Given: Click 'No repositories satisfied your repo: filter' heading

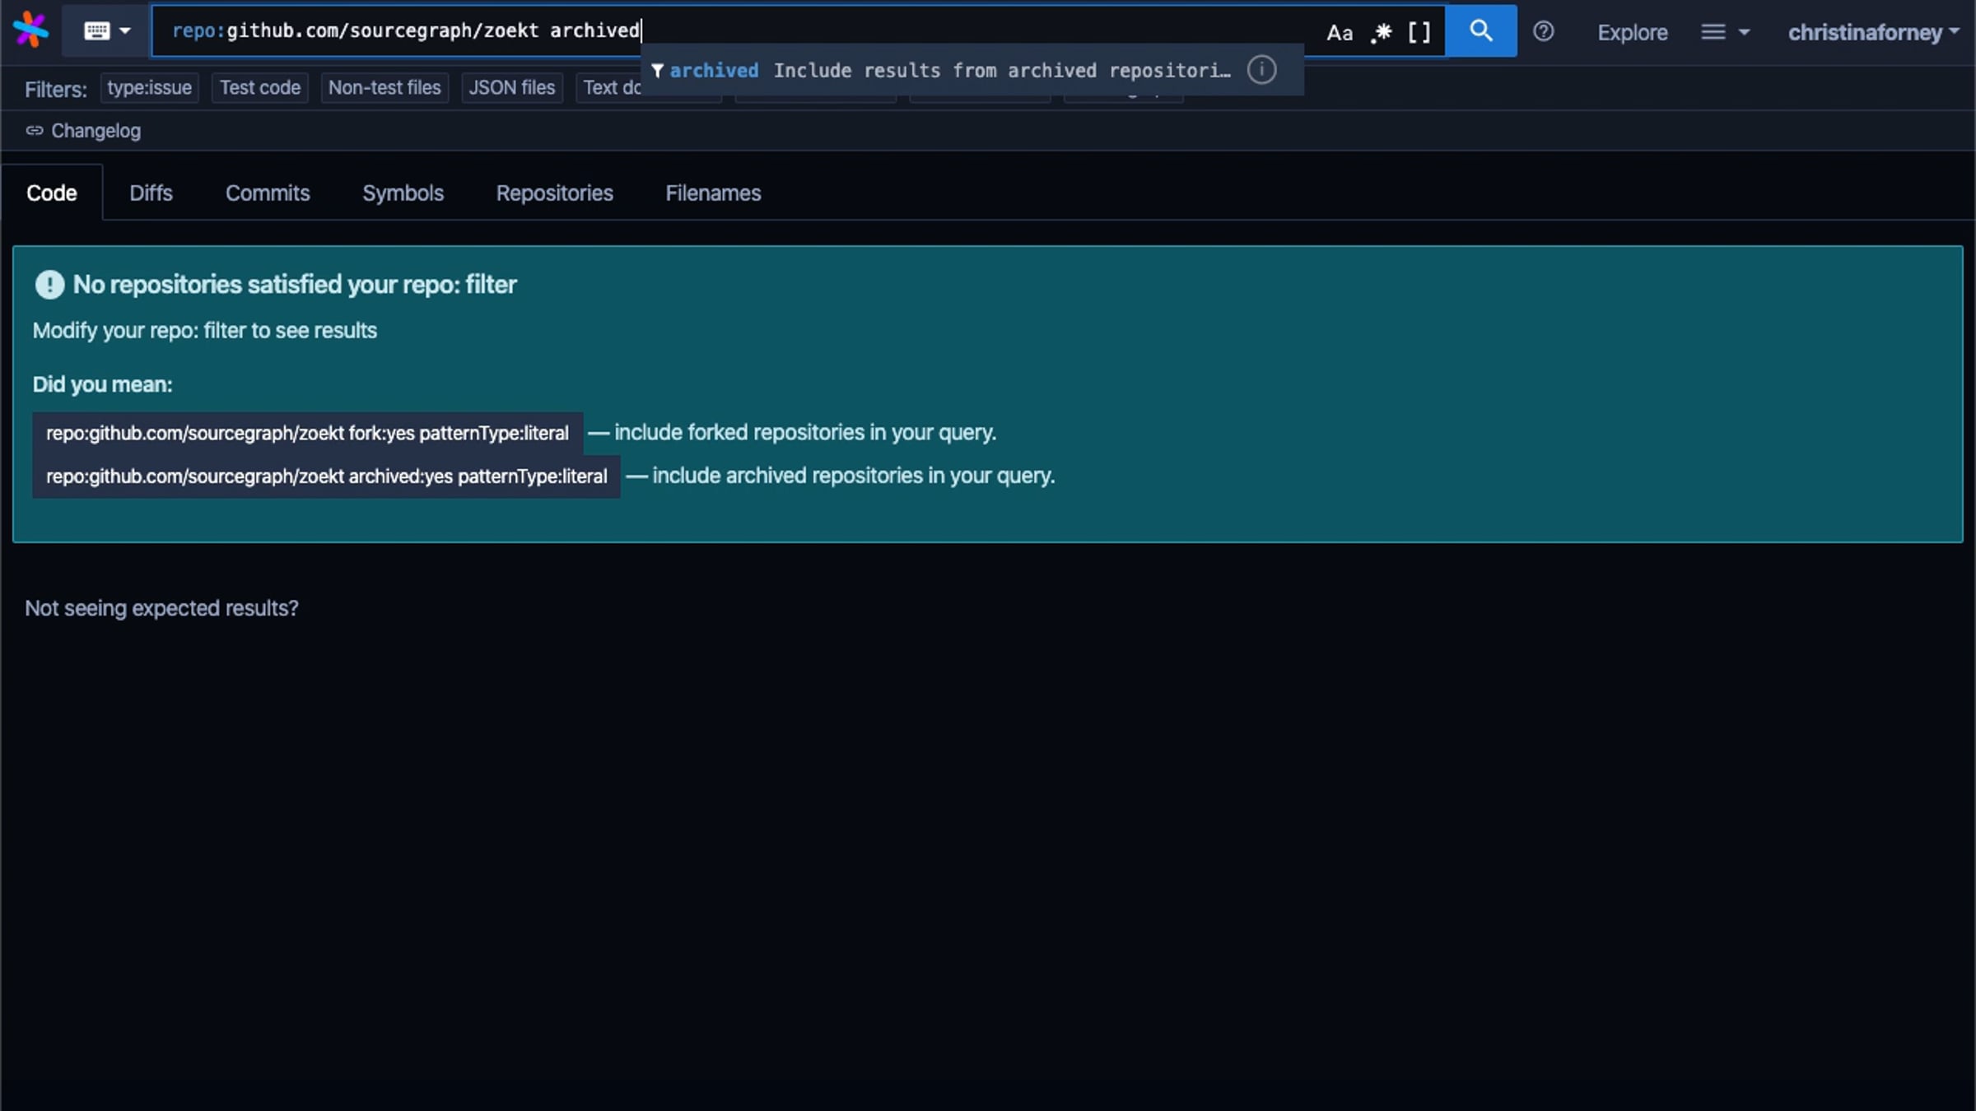Looking at the screenshot, I should 295,285.
